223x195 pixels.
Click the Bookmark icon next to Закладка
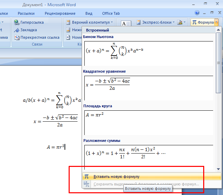click(x=17, y=30)
